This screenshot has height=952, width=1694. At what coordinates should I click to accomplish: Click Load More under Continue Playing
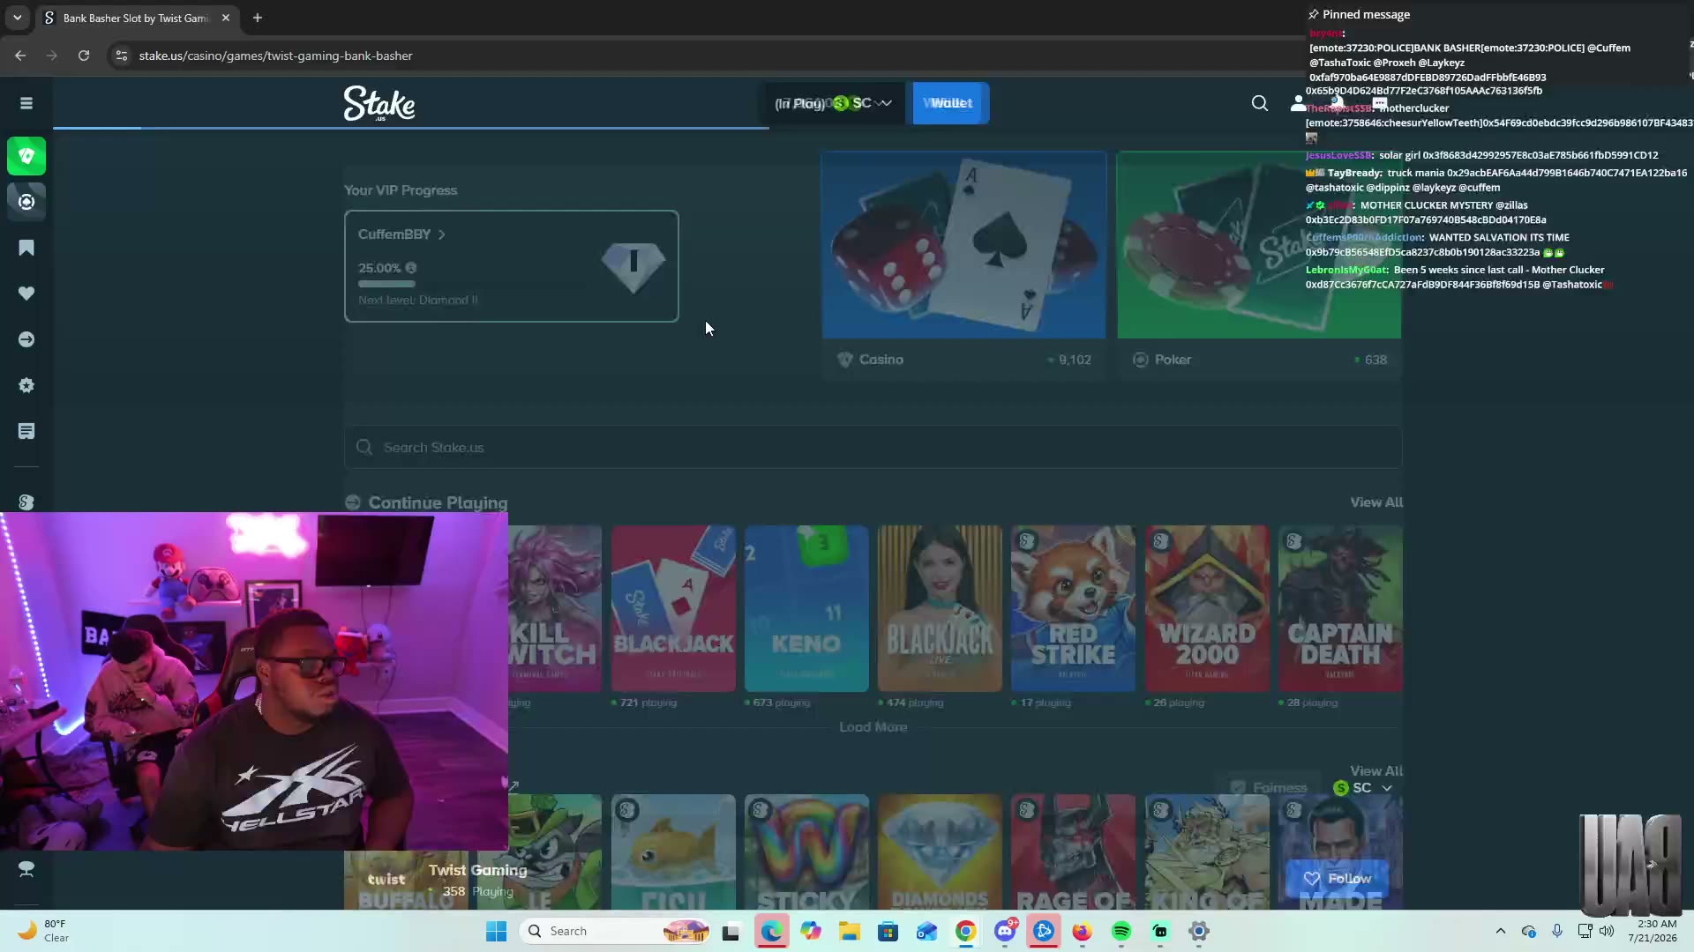tap(873, 727)
